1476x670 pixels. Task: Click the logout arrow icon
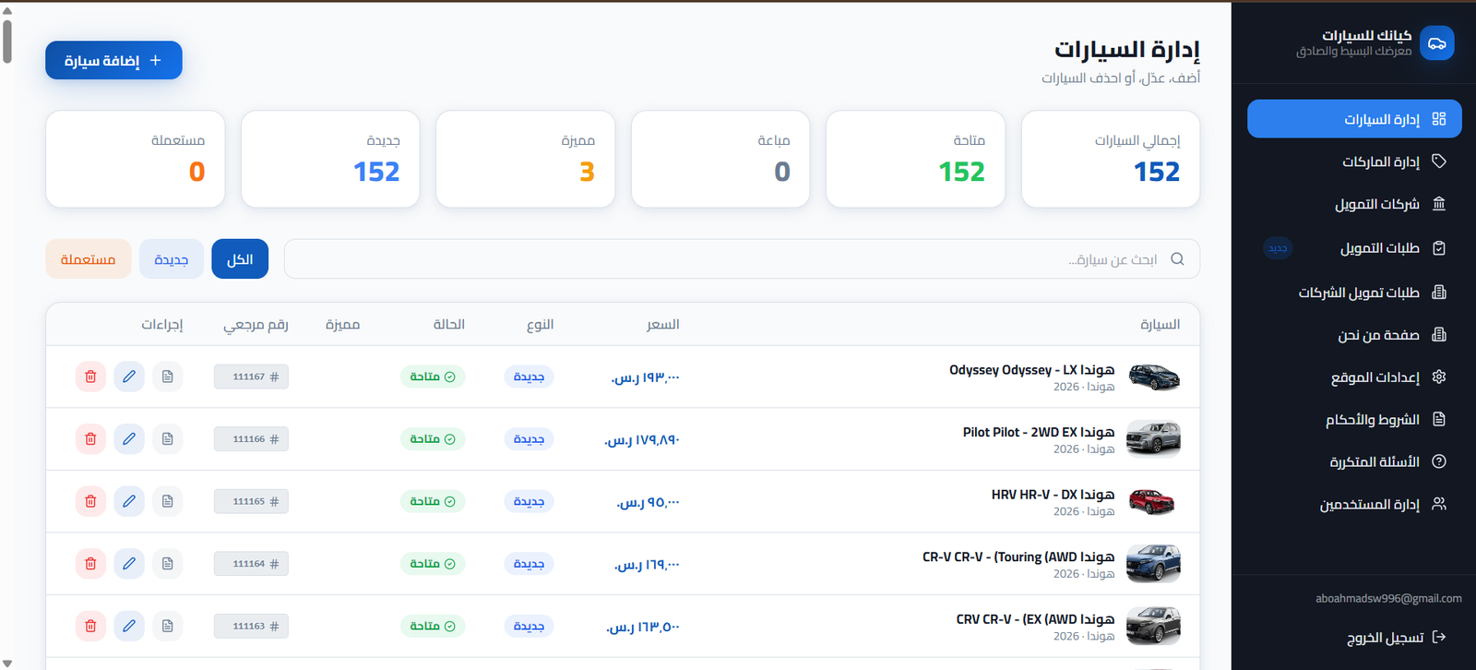pyautogui.click(x=1439, y=637)
